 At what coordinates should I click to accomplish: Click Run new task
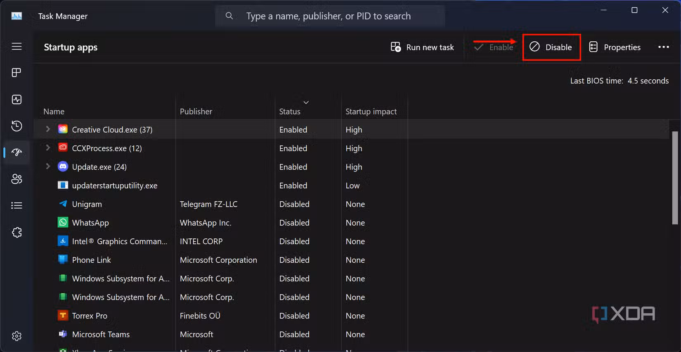coord(422,47)
